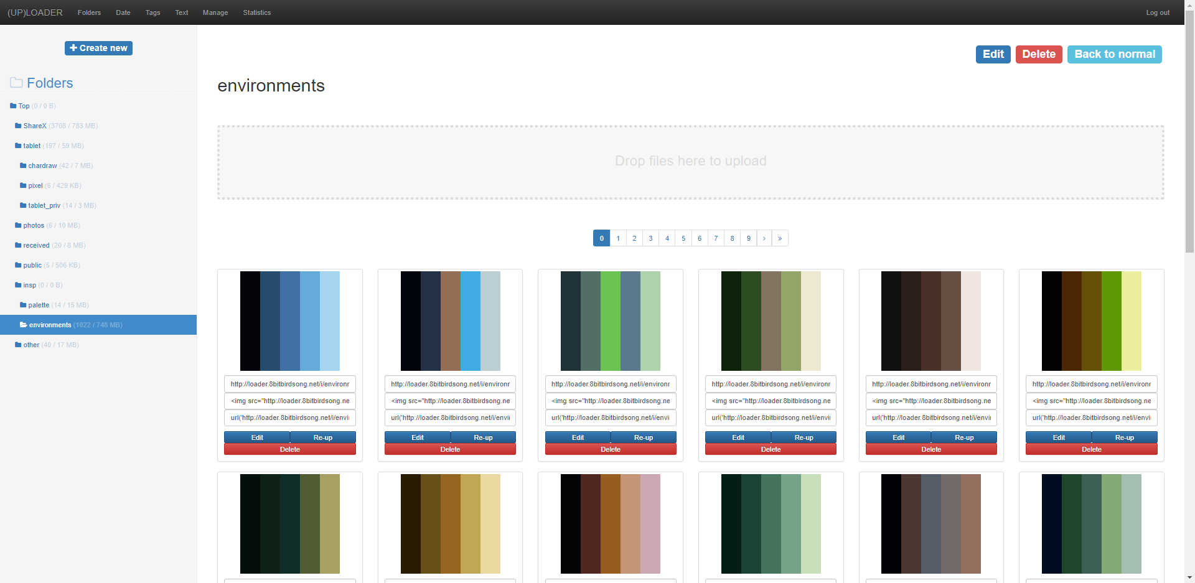Click the Back to normal button
The height and width of the screenshot is (583, 1195).
coord(1114,54)
